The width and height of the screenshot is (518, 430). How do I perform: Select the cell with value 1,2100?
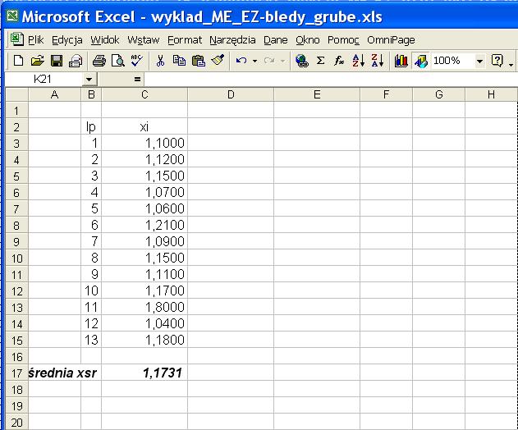pos(144,225)
